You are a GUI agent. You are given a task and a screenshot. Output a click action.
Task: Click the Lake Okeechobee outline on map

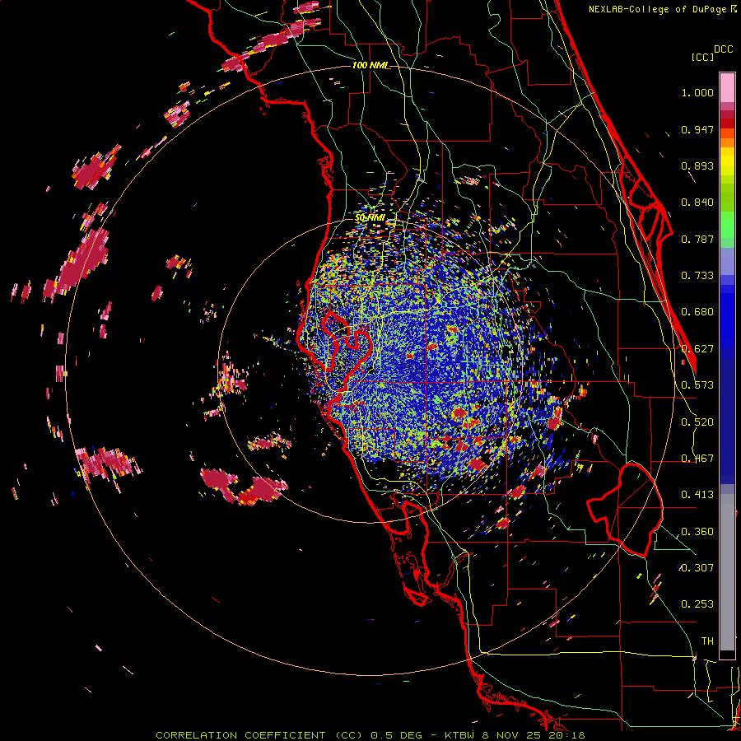coord(625,510)
